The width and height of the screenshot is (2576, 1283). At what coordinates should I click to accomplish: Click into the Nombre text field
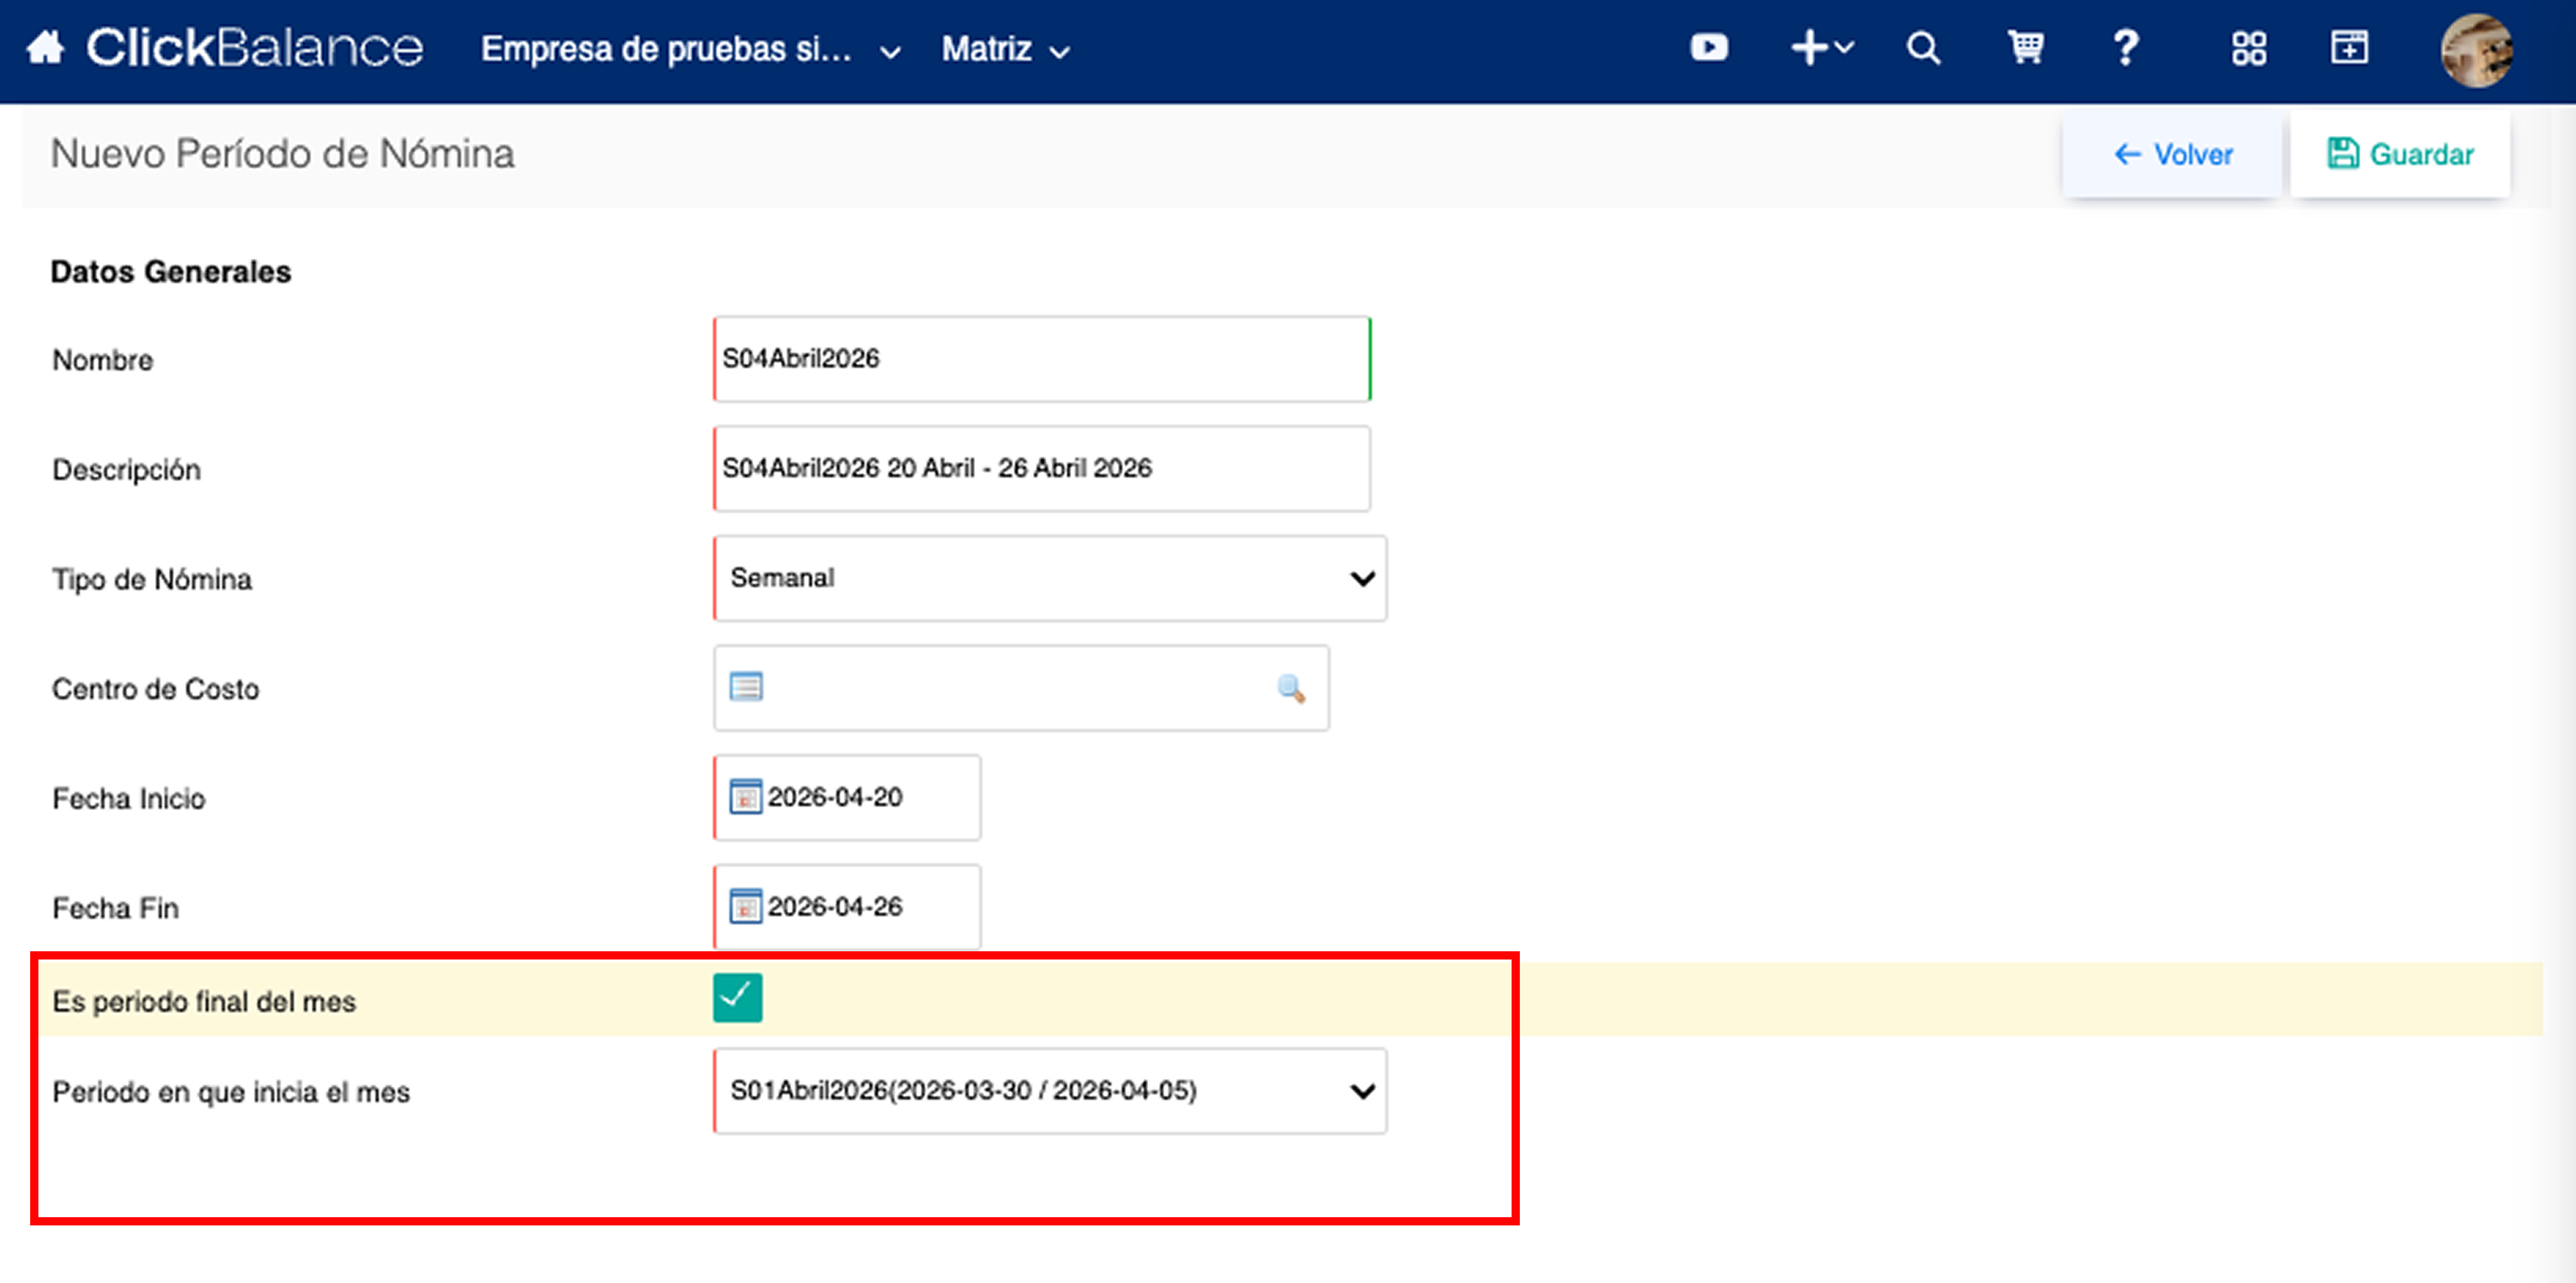[1042, 360]
